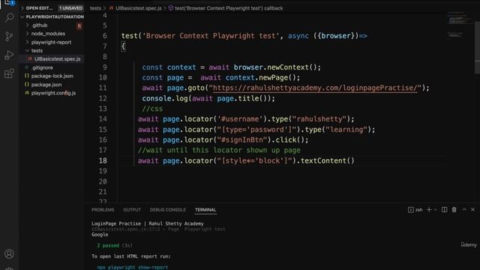Switch to the Problems tab
The image size is (480, 270).
click(x=103, y=210)
